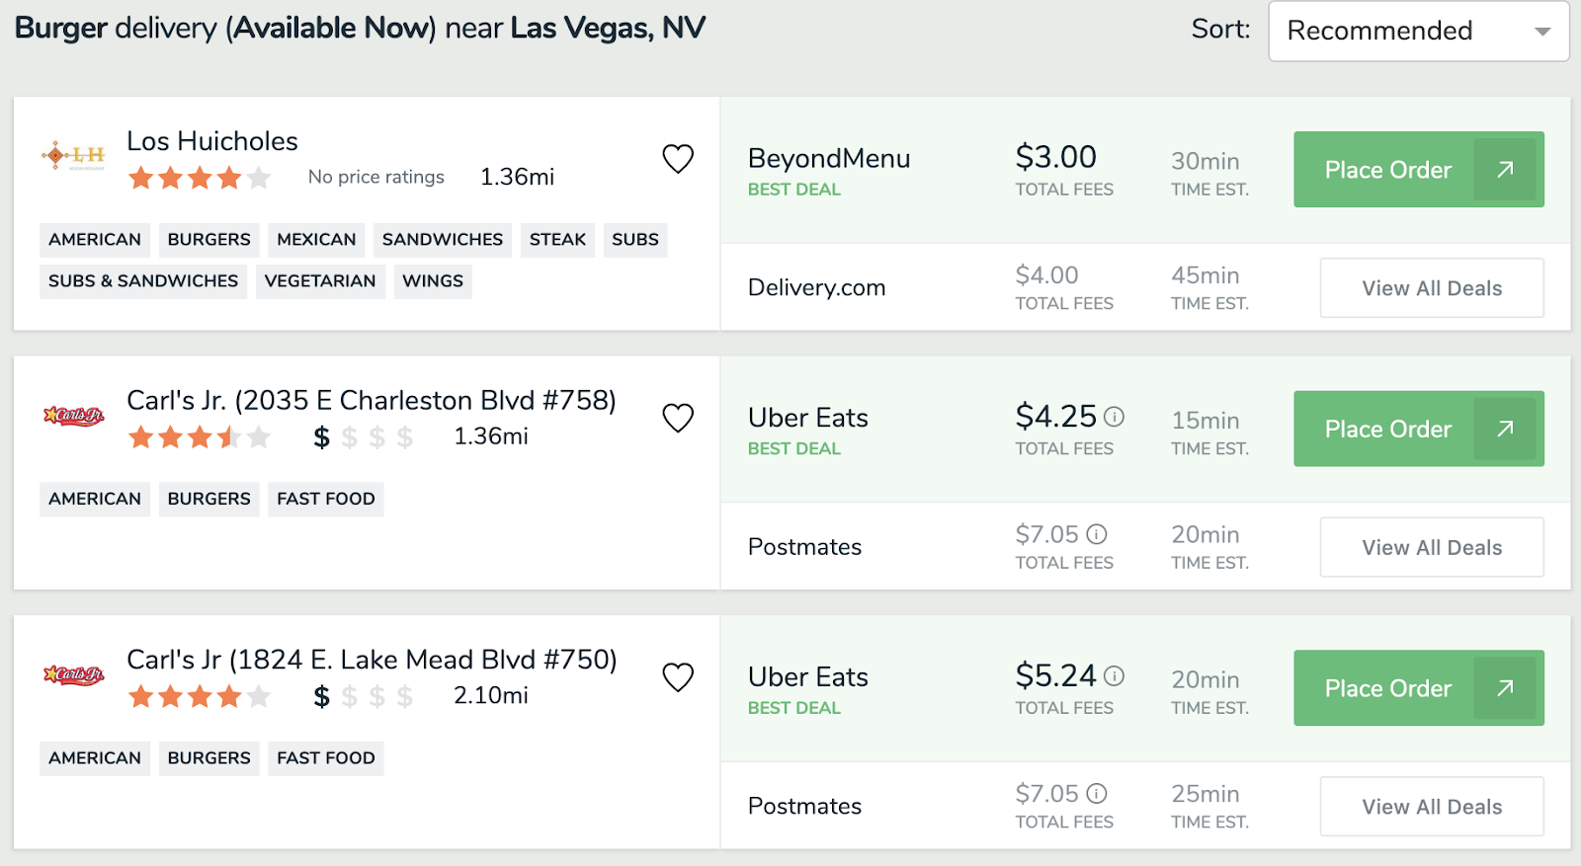Click the arrow icon on BeyondMenu Place Order
The image size is (1581, 866).
(x=1505, y=170)
